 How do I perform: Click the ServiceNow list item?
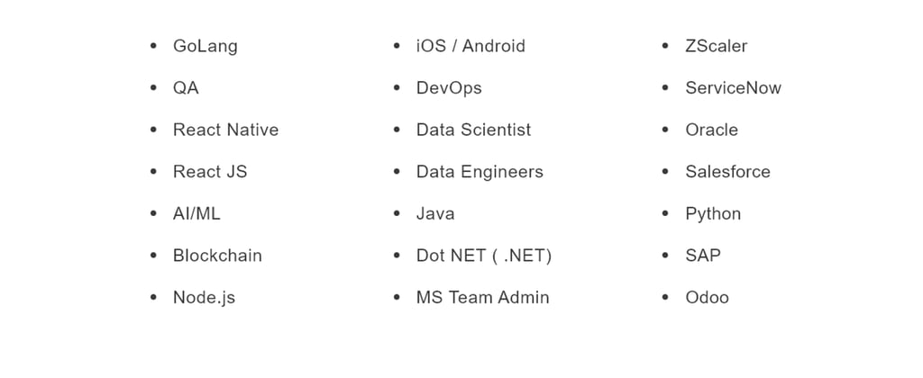733,88
